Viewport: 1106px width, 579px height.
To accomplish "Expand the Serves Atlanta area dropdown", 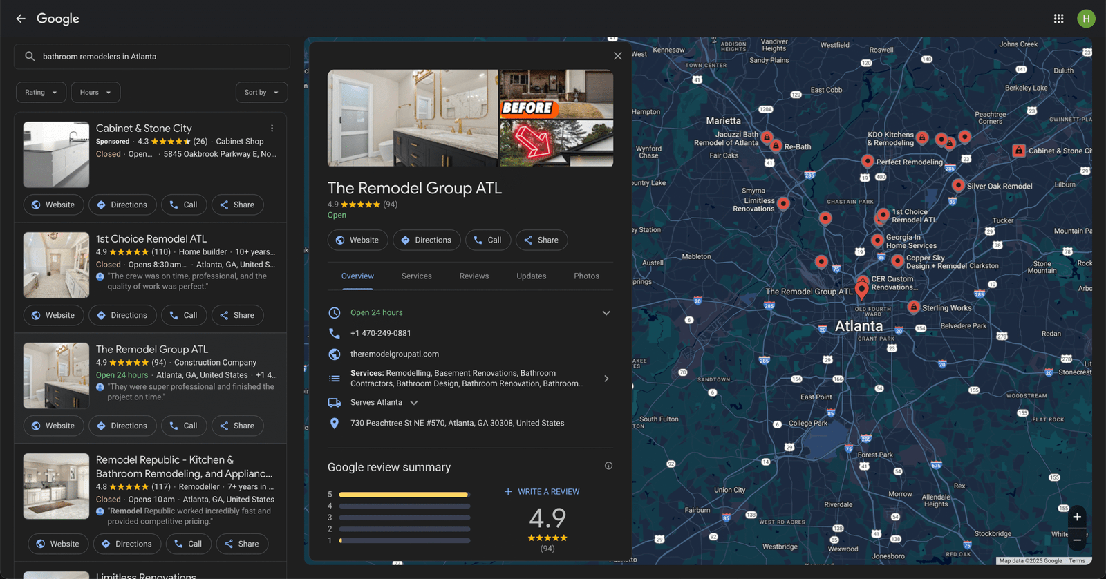I will (414, 403).
